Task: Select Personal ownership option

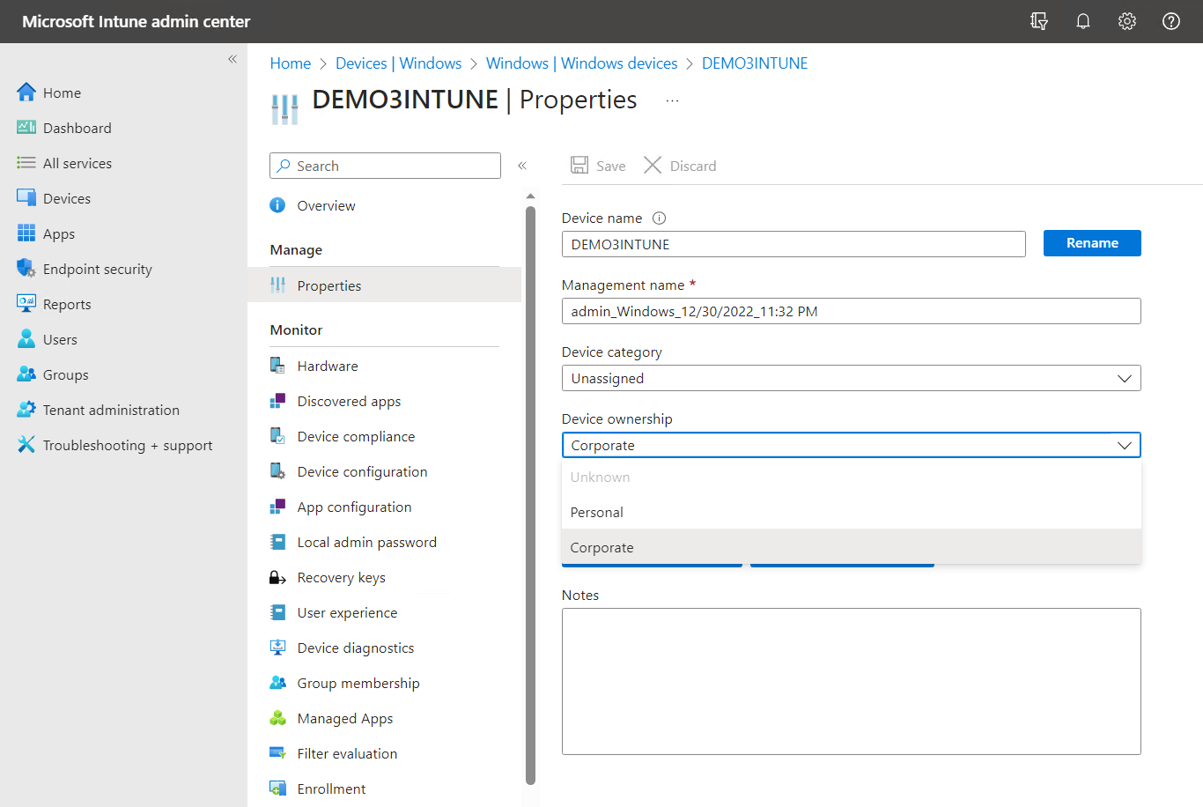Action: click(x=851, y=512)
